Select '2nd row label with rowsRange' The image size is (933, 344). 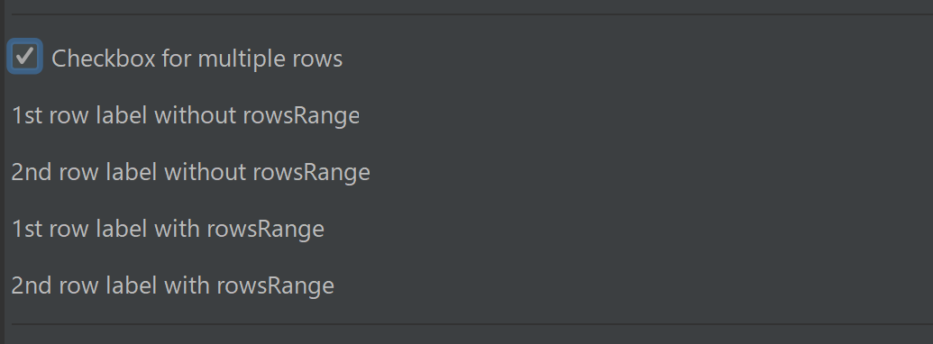coord(172,285)
